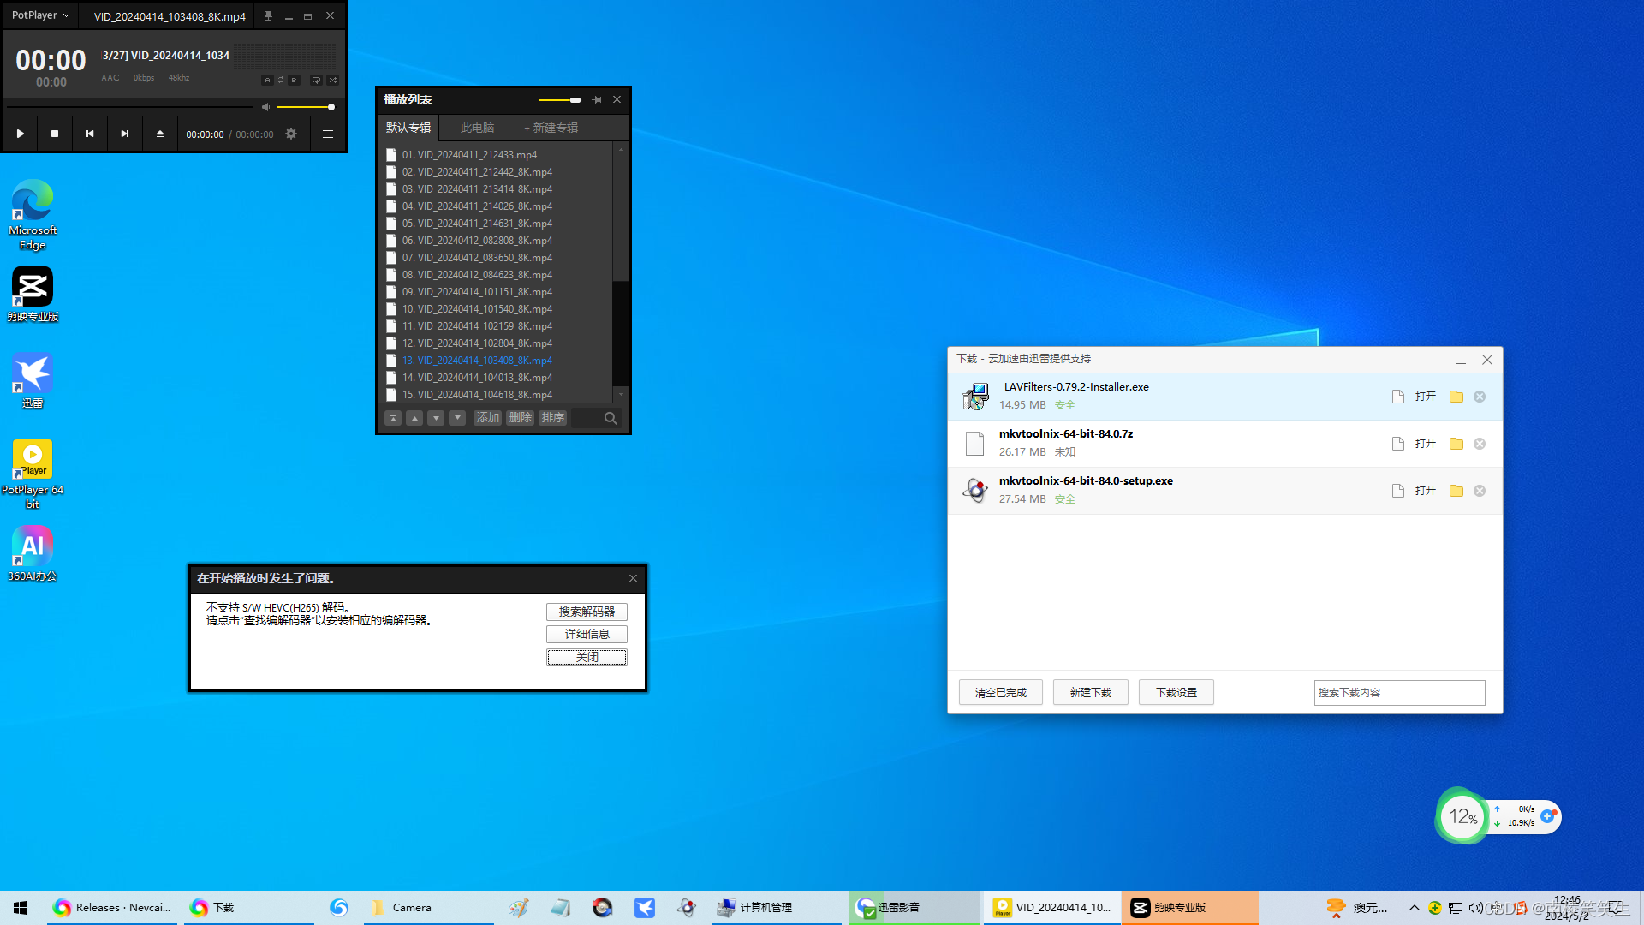Open the PotPlayer main menu dropdown

tap(40, 15)
